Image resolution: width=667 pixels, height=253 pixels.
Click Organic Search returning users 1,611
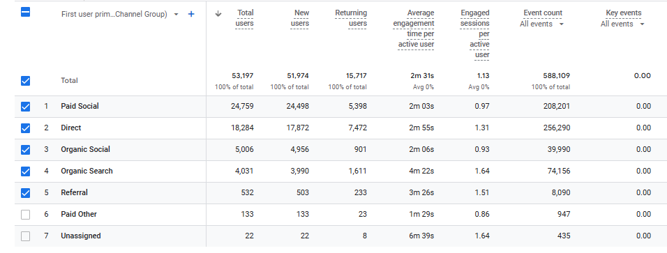[x=358, y=171]
